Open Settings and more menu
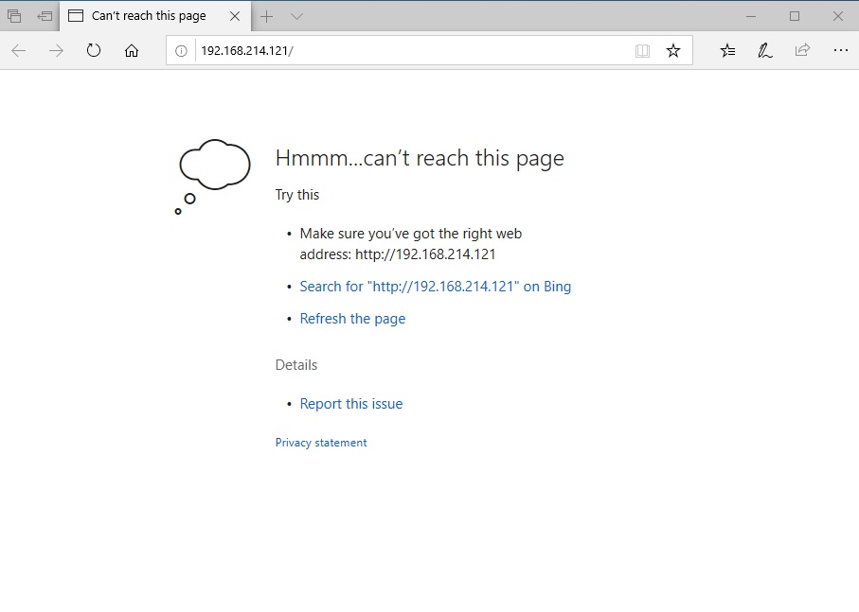The height and width of the screenshot is (612, 859). (839, 50)
